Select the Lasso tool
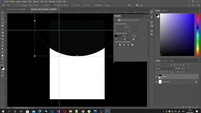This screenshot has width=201, height=113. pos(3,19)
